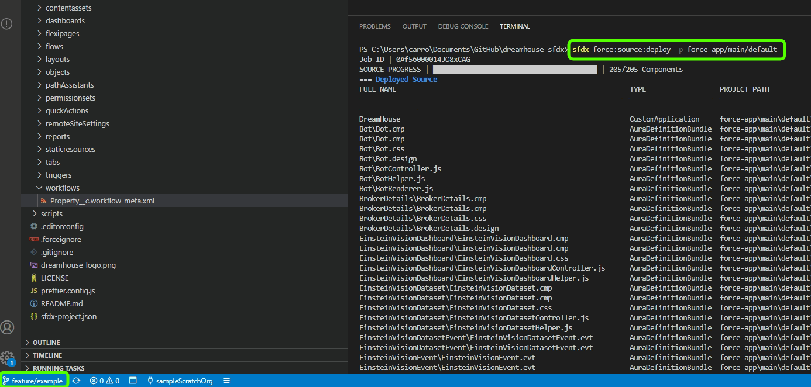Viewport: 811px width, 387px height.
Task: Expand the OUTLINE section
Action: [x=46, y=343]
